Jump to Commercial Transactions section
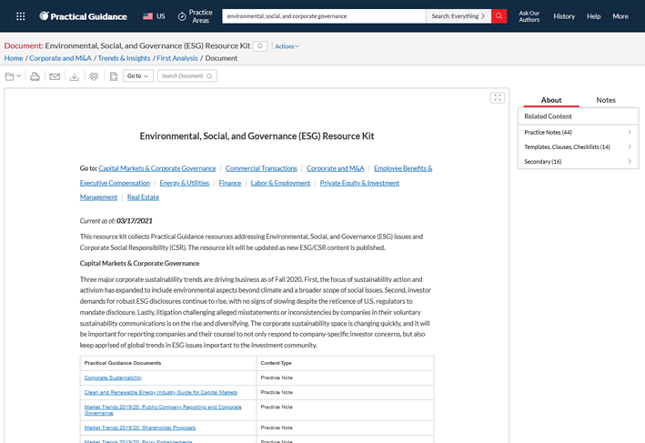Image resolution: width=645 pixels, height=443 pixels. pyautogui.click(x=261, y=168)
